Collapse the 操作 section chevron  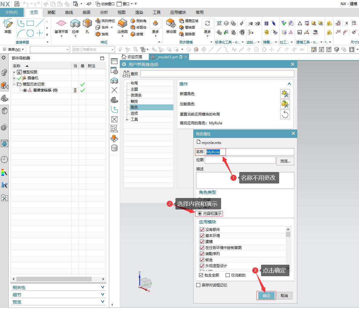[x=289, y=84]
